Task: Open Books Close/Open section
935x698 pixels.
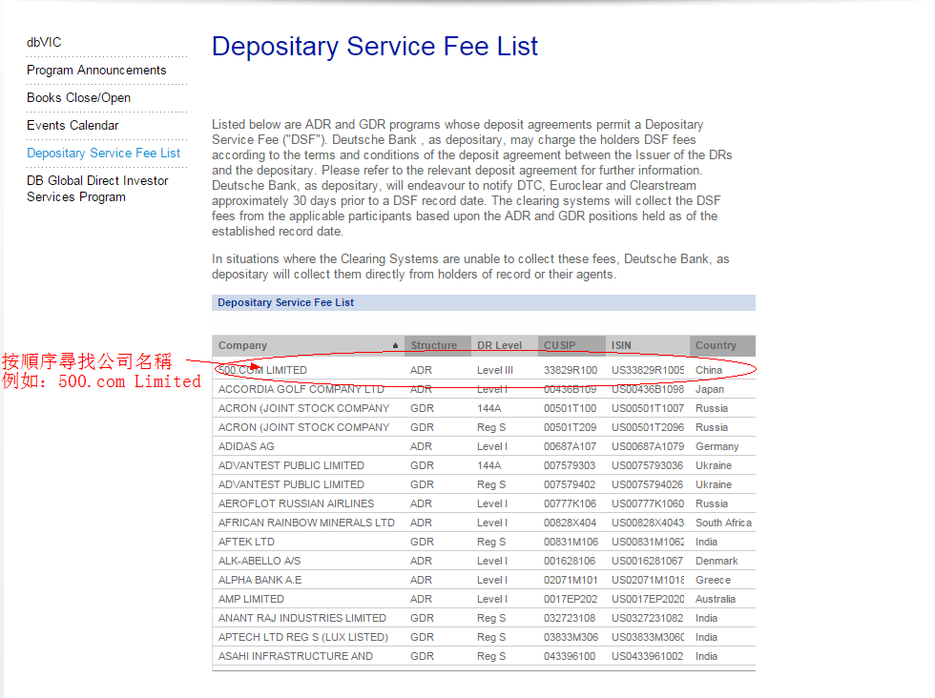Action: tap(78, 98)
